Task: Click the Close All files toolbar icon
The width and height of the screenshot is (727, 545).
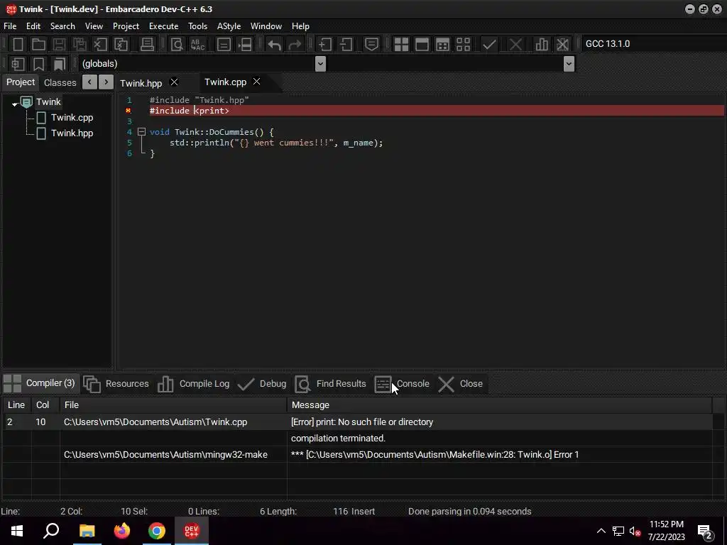Action: click(x=121, y=44)
